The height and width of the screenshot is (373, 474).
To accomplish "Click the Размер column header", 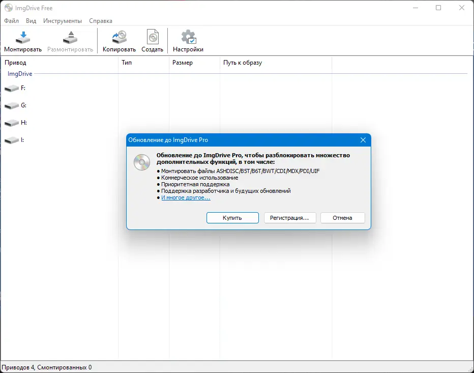I will [194, 63].
